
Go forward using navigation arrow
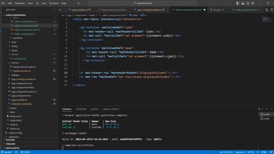coord(84,3)
